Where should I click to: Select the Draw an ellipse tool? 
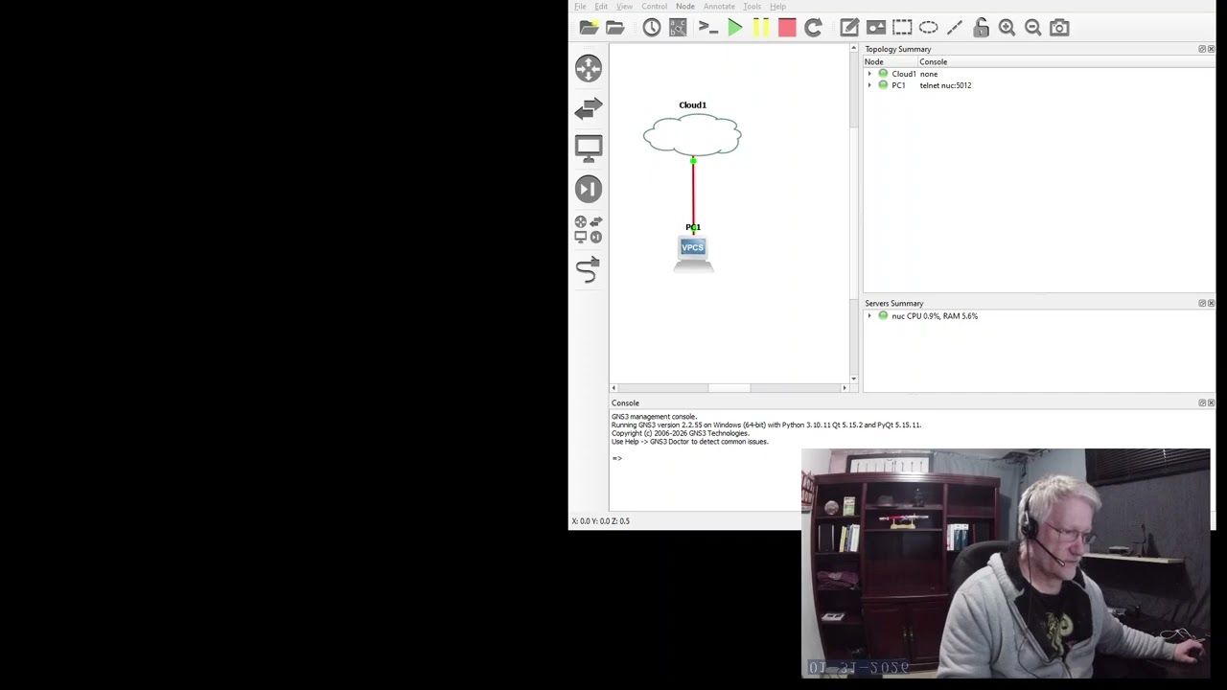tap(928, 28)
